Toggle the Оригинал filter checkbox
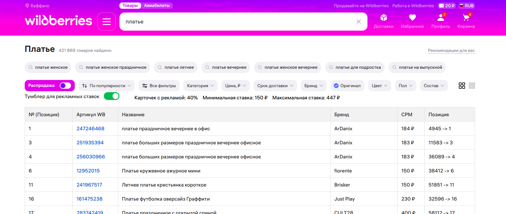This screenshot has height=214, width=506. point(336,86)
